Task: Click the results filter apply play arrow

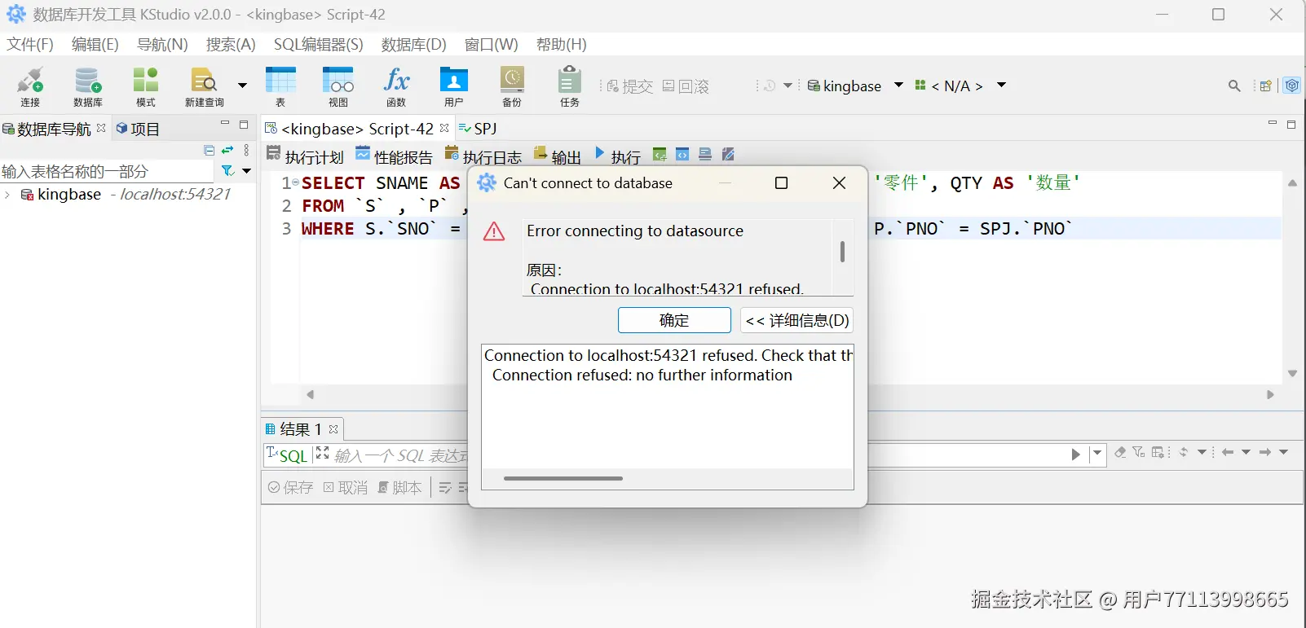Action: (1076, 455)
